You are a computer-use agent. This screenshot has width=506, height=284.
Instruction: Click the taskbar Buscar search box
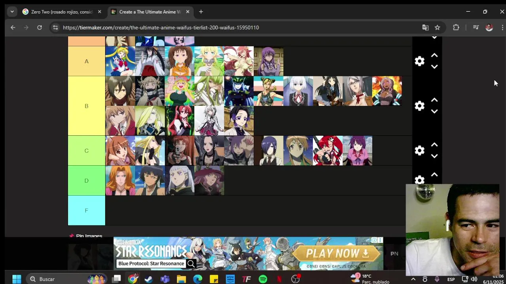point(66,279)
